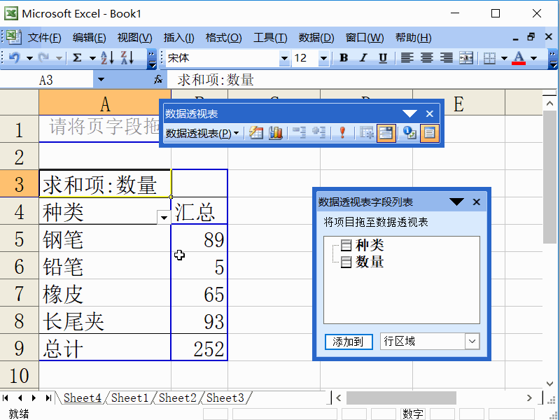
Task: Click the Hide Detail icon
Action: coord(299,133)
